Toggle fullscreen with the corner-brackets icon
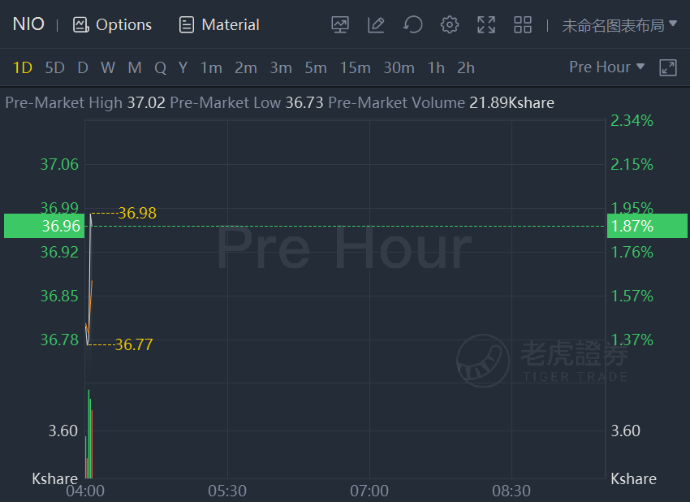This screenshot has width=690, height=502. point(486,24)
